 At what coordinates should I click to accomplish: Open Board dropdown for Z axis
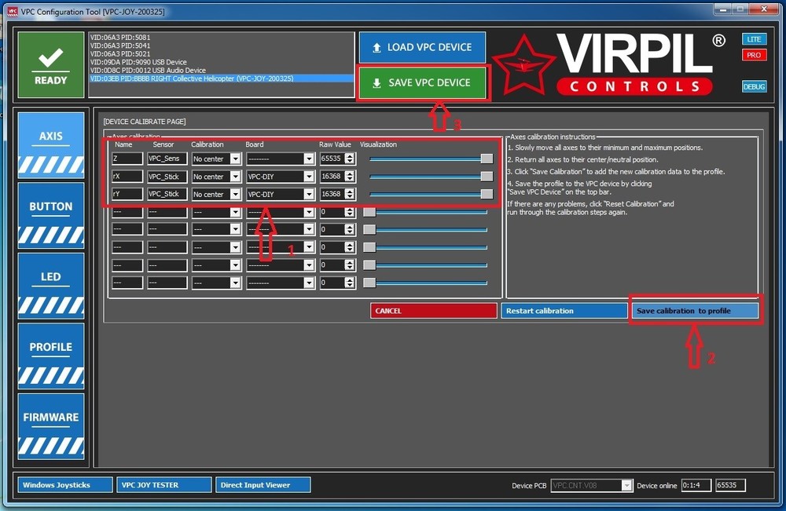pos(309,159)
